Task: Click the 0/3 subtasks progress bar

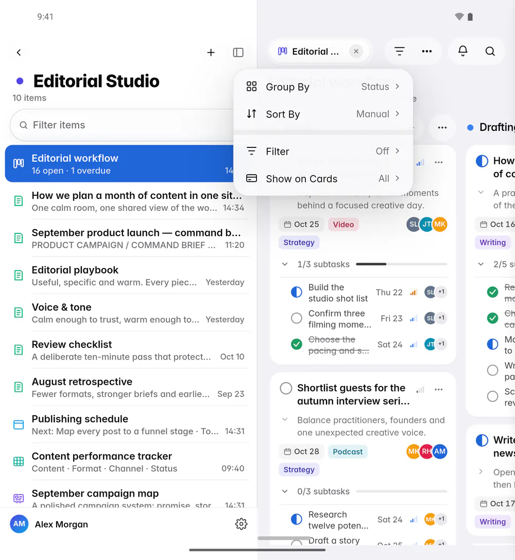Action: [x=402, y=491]
